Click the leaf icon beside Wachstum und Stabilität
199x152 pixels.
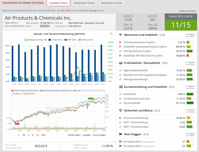[x=121, y=35]
